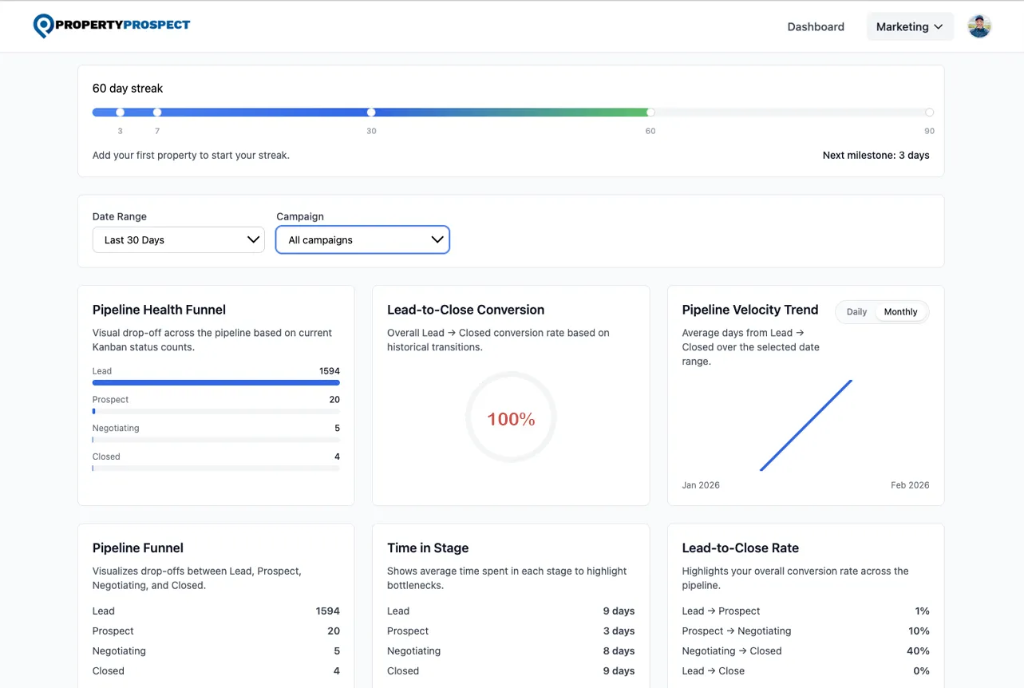
Task: Open the All campaigns selector
Action: (362, 239)
